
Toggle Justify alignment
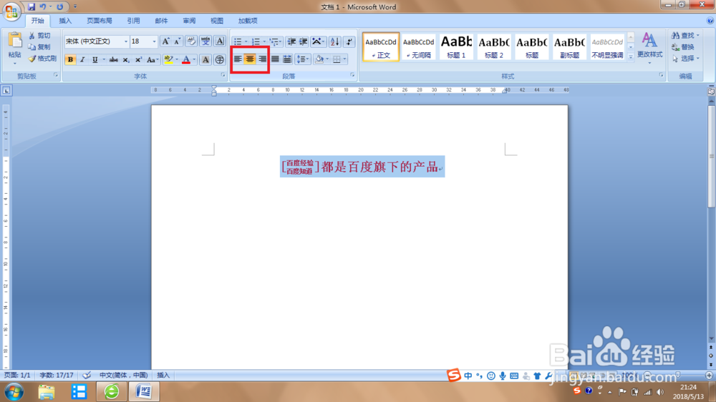pos(275,59)
